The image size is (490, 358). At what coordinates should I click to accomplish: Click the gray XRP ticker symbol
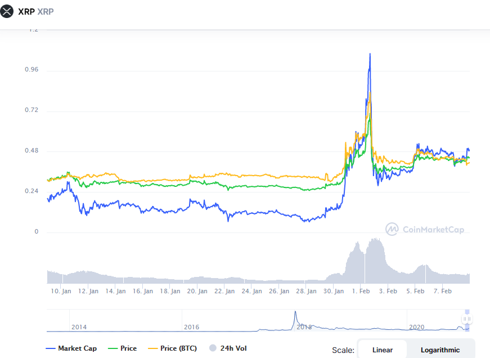pos(46,12)
